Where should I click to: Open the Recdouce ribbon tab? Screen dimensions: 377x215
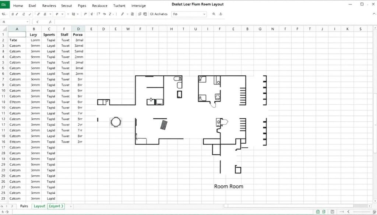pos(100,6)
